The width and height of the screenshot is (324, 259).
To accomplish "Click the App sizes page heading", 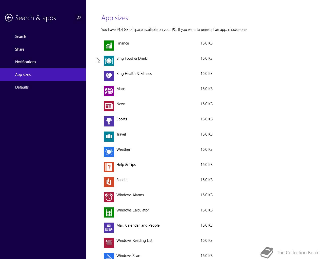I will (x=115, y=18).
